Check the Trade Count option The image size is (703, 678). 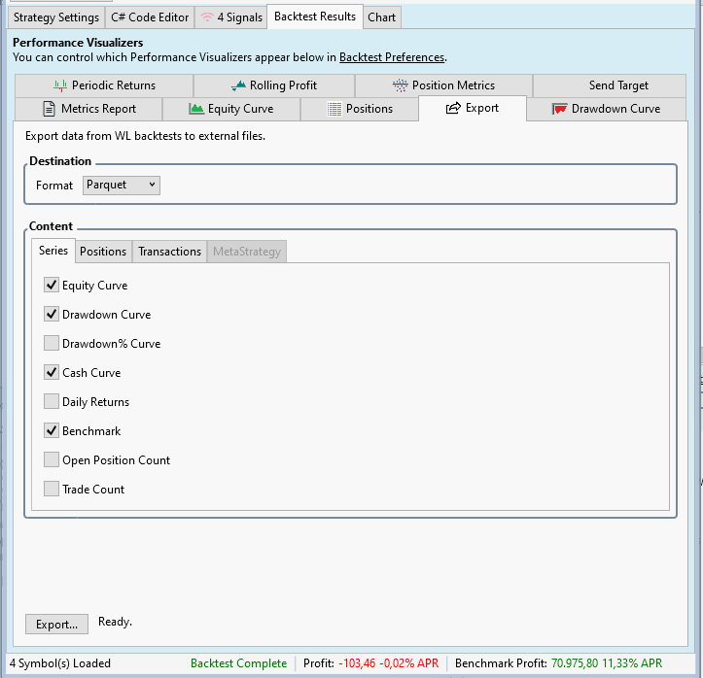coord(52,490)
